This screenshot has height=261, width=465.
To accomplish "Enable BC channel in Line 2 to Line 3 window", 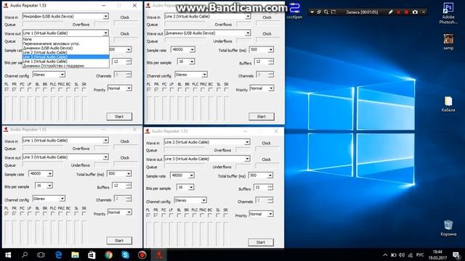I will pos(210,215).
